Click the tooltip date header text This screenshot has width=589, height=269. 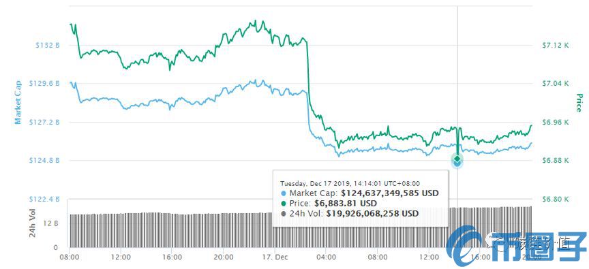point(350,183)
